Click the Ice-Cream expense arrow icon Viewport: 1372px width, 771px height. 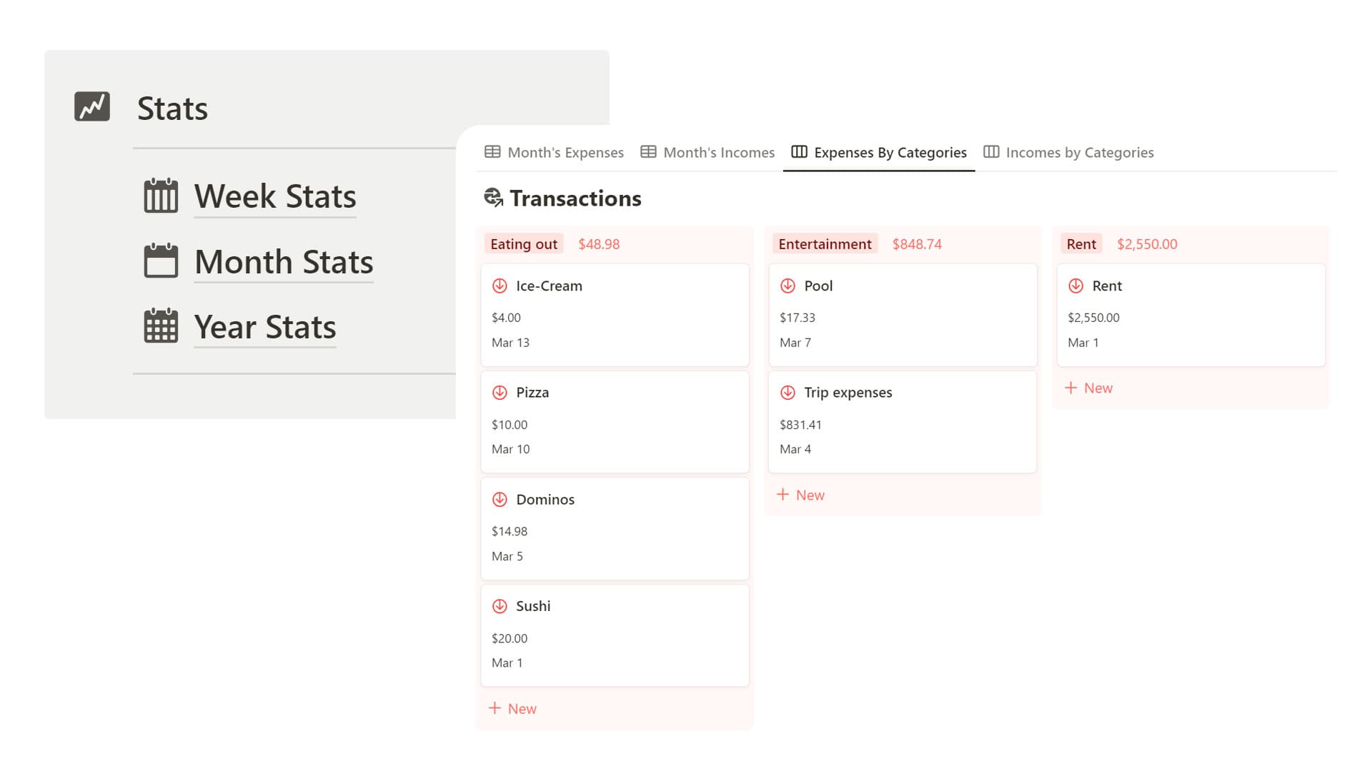coord(499,286)
